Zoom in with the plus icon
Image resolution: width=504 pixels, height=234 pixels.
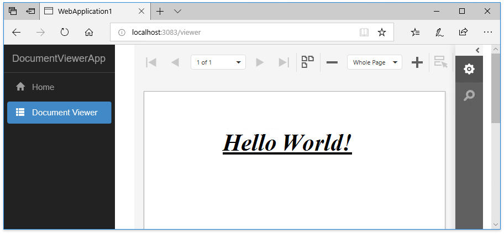pos(417,62)
